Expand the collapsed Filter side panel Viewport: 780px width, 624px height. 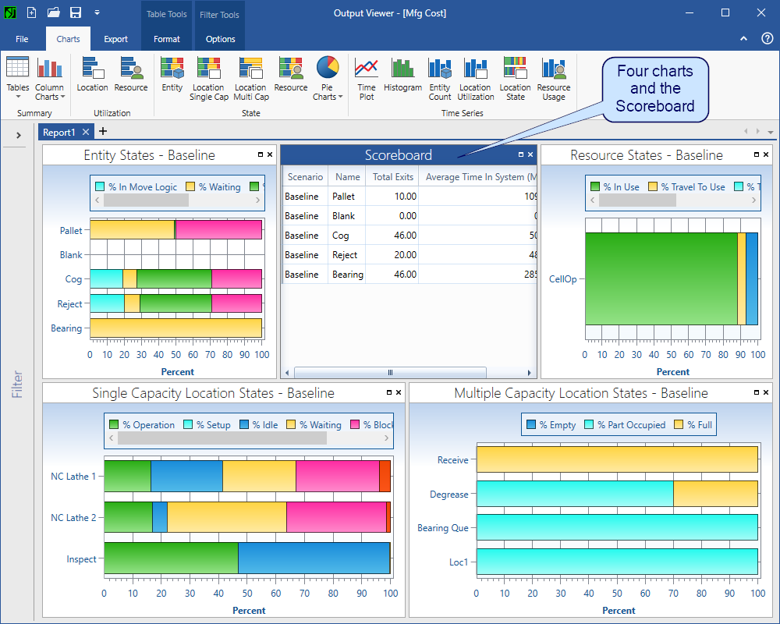tap(18, 136)
